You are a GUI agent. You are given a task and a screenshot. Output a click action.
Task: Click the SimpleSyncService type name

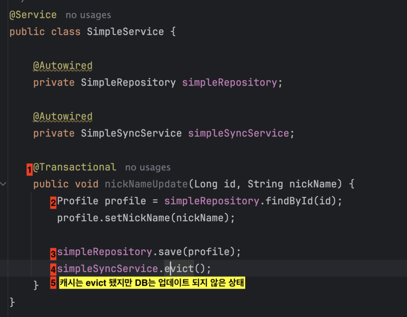pos(131,133)
